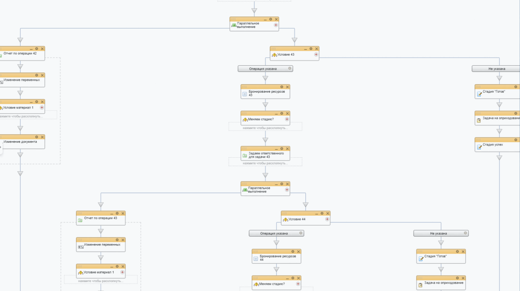This screenshot has height=291, width=520.
Task: Open gear of Условие материал 1 under операции 42
Action: pyautogui.click(x=37, y=102)
